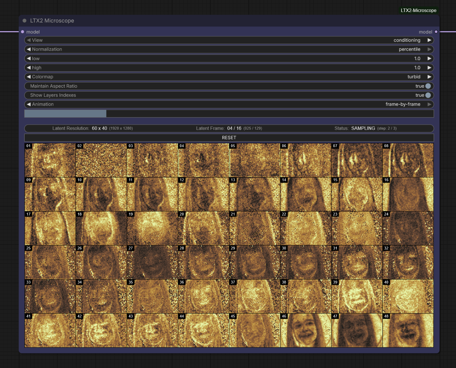Select layer thumbnail 17
The height and width of the screenshot is (368, 456).
click(x=50, y=228)
